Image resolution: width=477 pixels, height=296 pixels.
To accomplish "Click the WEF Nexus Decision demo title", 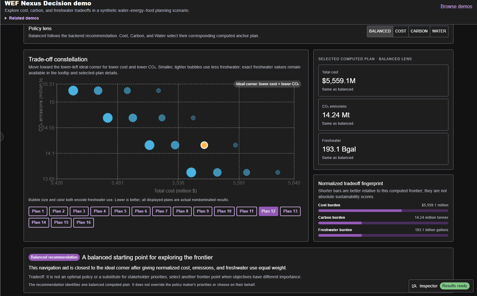I will click(x=48, y=3).
